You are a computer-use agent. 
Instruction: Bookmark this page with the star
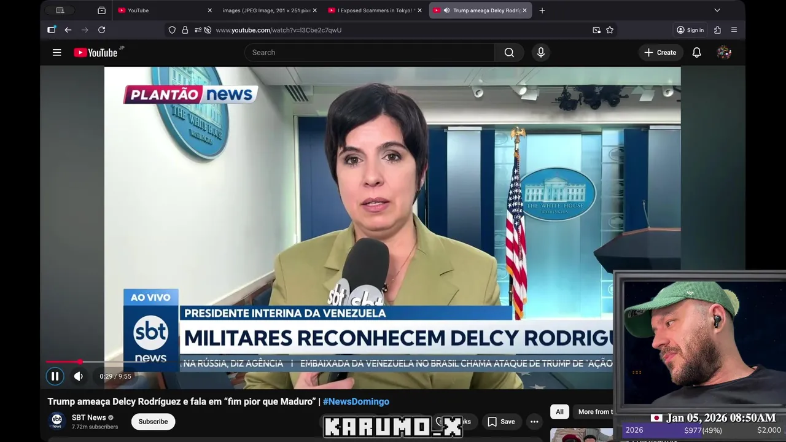pos(610,30)
